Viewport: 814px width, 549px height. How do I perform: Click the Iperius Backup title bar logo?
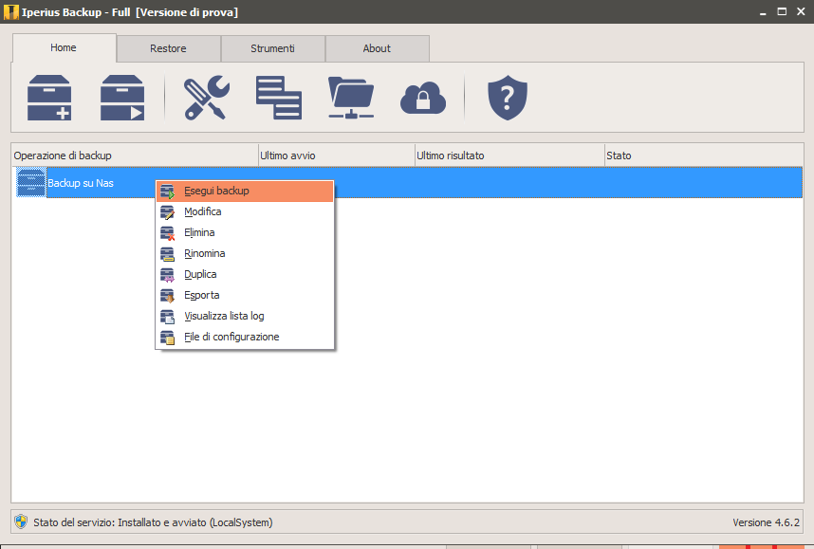tap(10, 12)
